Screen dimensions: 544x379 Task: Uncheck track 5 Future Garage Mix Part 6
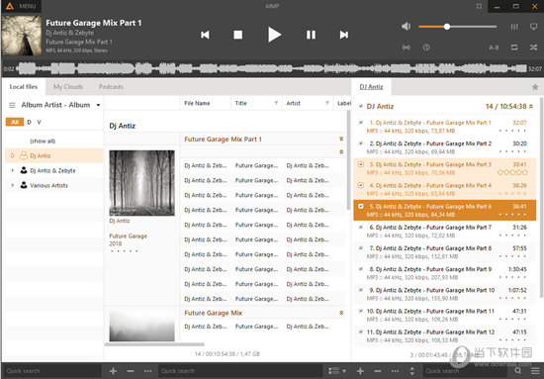coord(361,206)
